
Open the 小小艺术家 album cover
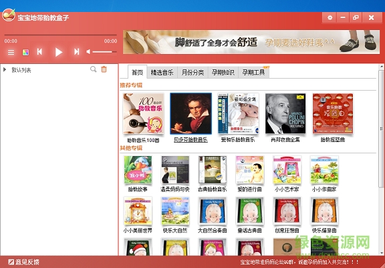point(287,170)
